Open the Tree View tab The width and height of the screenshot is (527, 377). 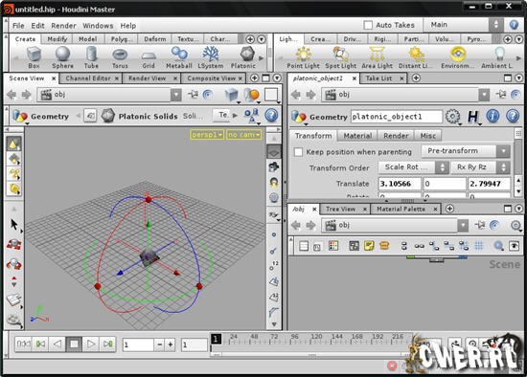[340, 209]
